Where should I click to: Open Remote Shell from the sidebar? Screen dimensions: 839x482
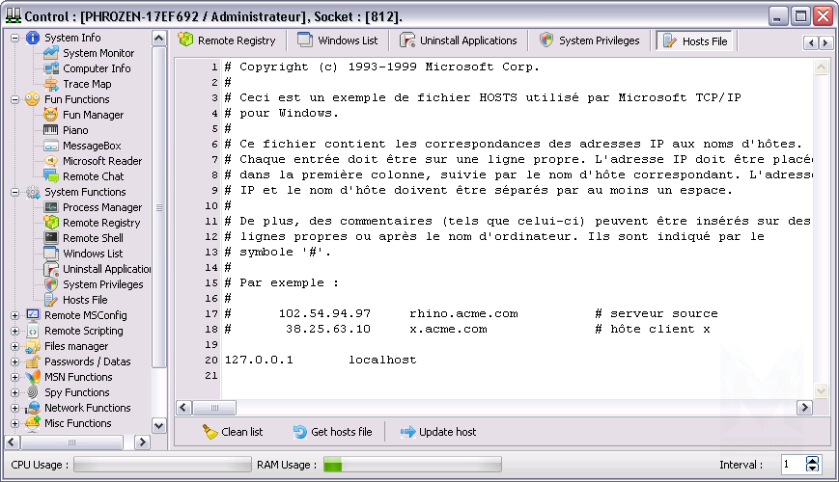coord(93,238)
